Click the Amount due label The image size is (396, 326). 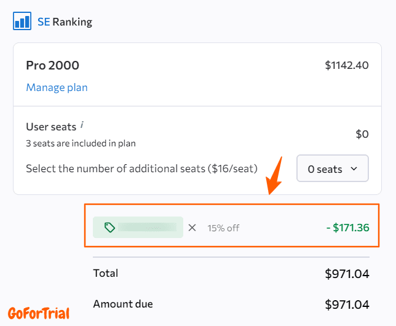coord(123,304)
